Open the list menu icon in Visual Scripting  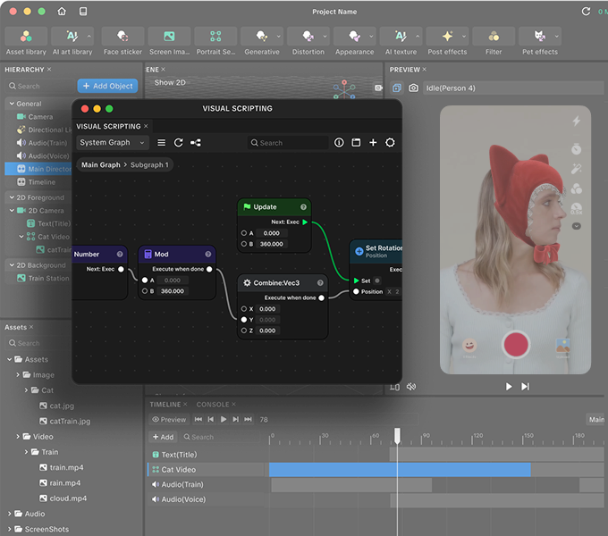(161, 143)
